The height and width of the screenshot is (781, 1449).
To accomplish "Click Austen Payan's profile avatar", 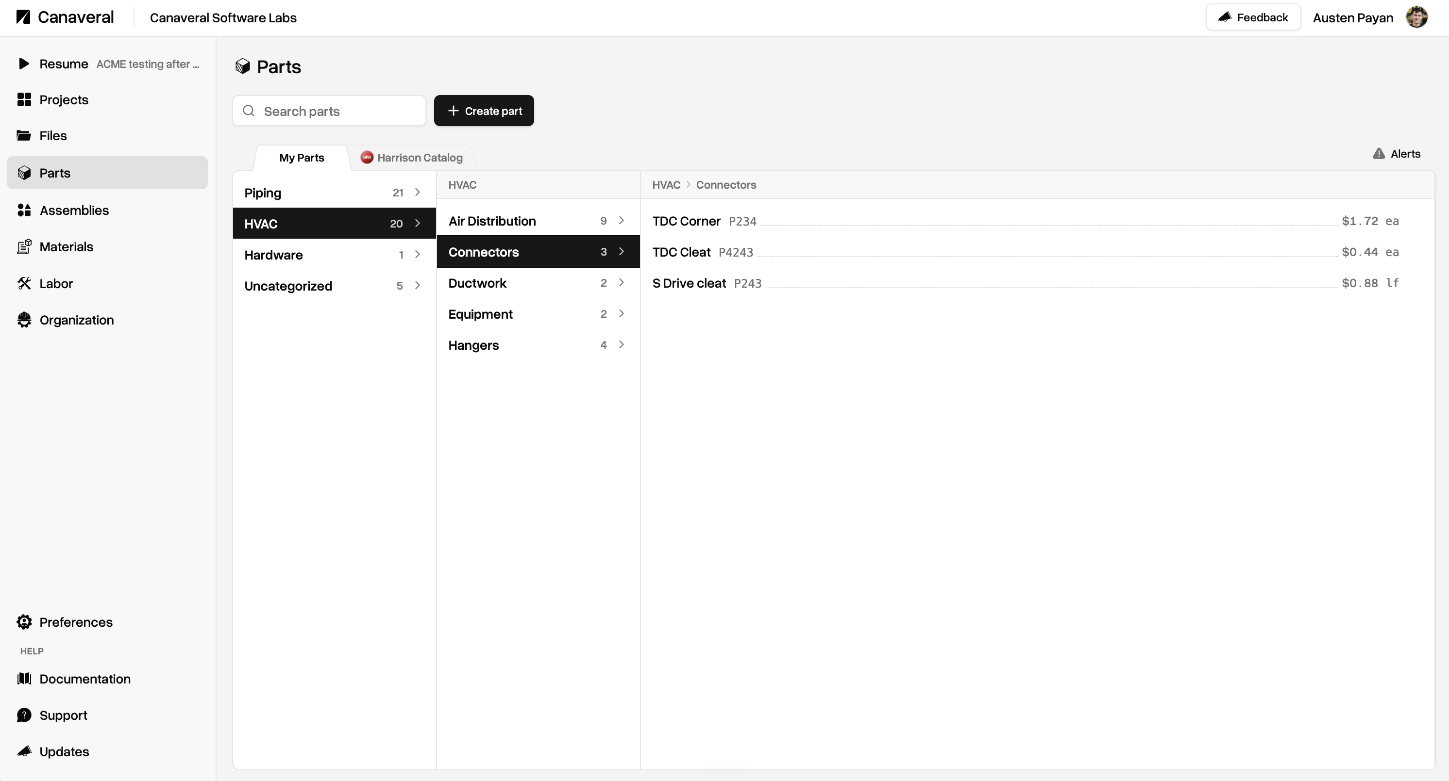I will click(x=1416, y=17).
